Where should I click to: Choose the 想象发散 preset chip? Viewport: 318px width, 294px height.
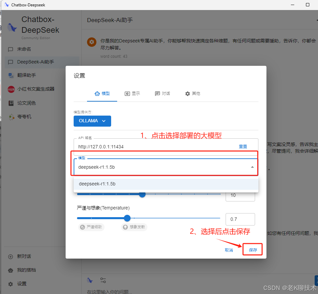click(134, 227)
